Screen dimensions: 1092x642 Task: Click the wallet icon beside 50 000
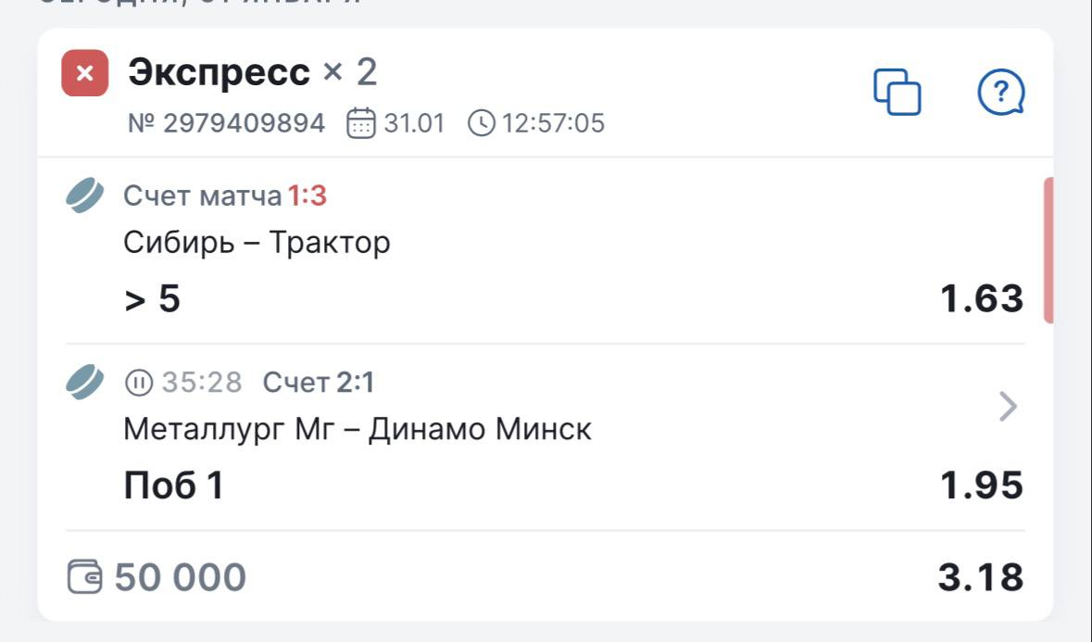pyautogui.click(x=86, y=577)
